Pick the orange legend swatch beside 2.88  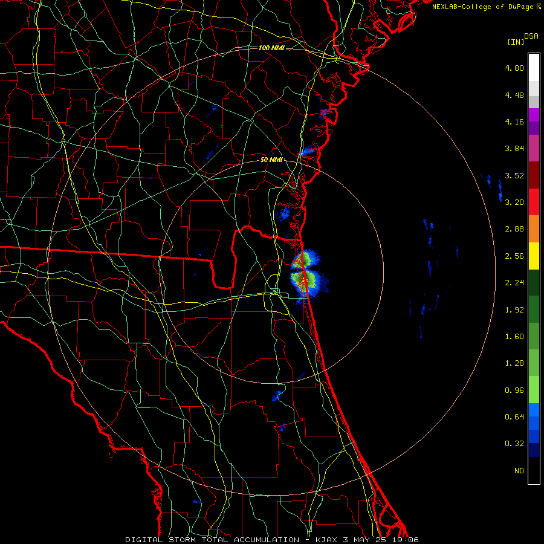[534, 229]
